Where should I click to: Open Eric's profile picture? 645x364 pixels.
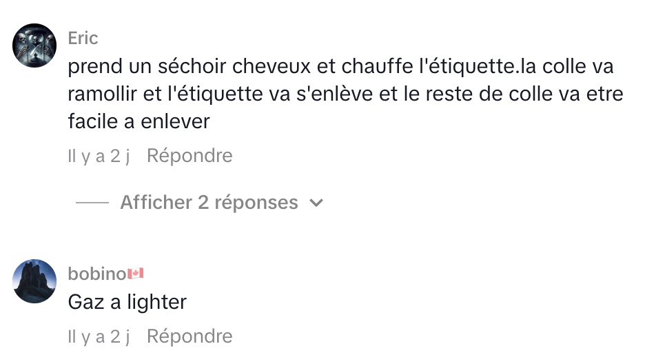click(34, 45)
